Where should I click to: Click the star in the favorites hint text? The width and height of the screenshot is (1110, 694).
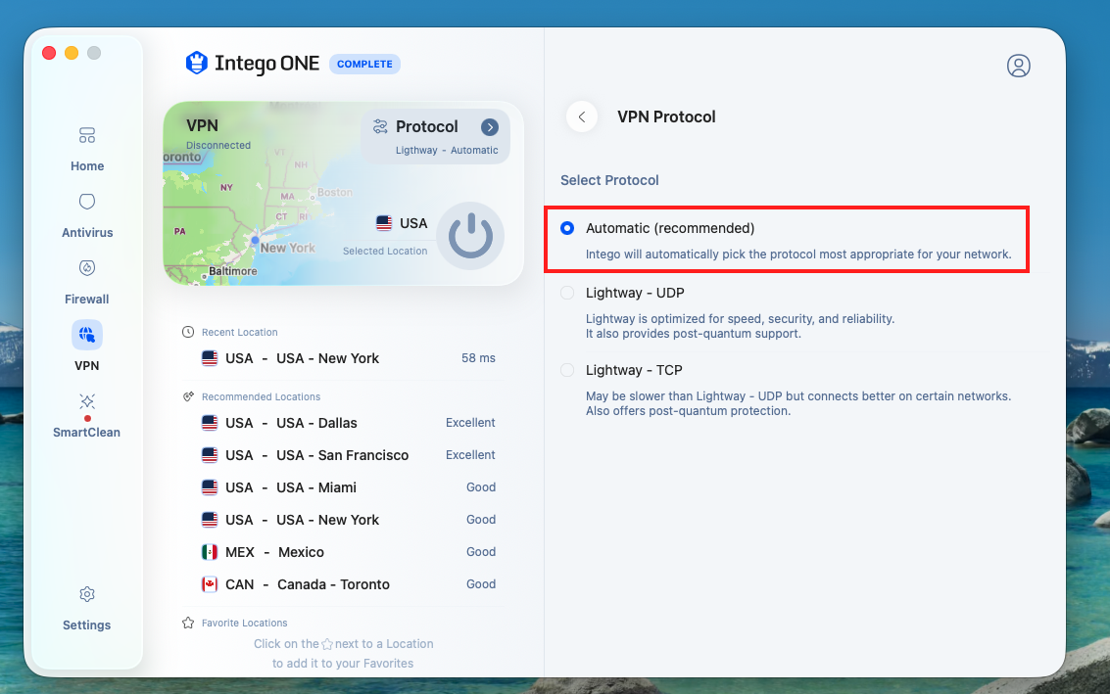327,644
